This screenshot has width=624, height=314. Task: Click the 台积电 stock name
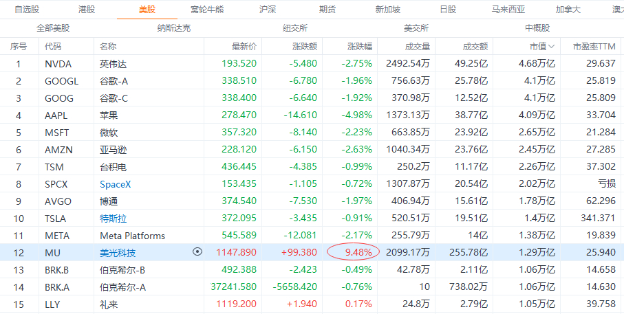[x=113, y=167]
